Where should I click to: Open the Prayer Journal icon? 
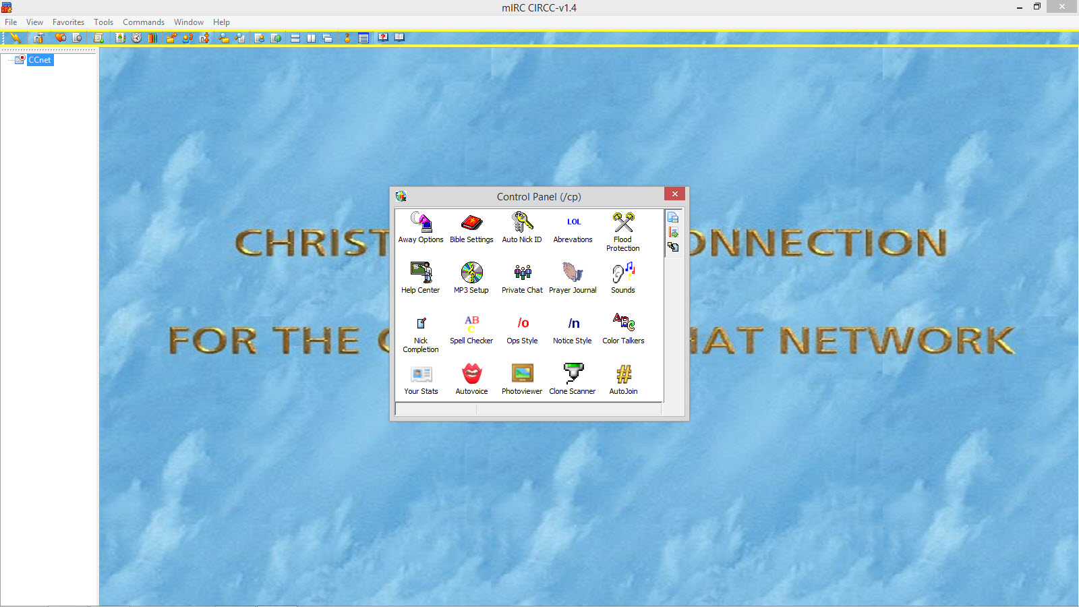(573, 278)
